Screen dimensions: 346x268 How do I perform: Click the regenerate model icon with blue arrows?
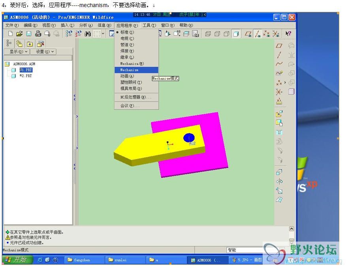pyautogui.click(x=69, y=34)
